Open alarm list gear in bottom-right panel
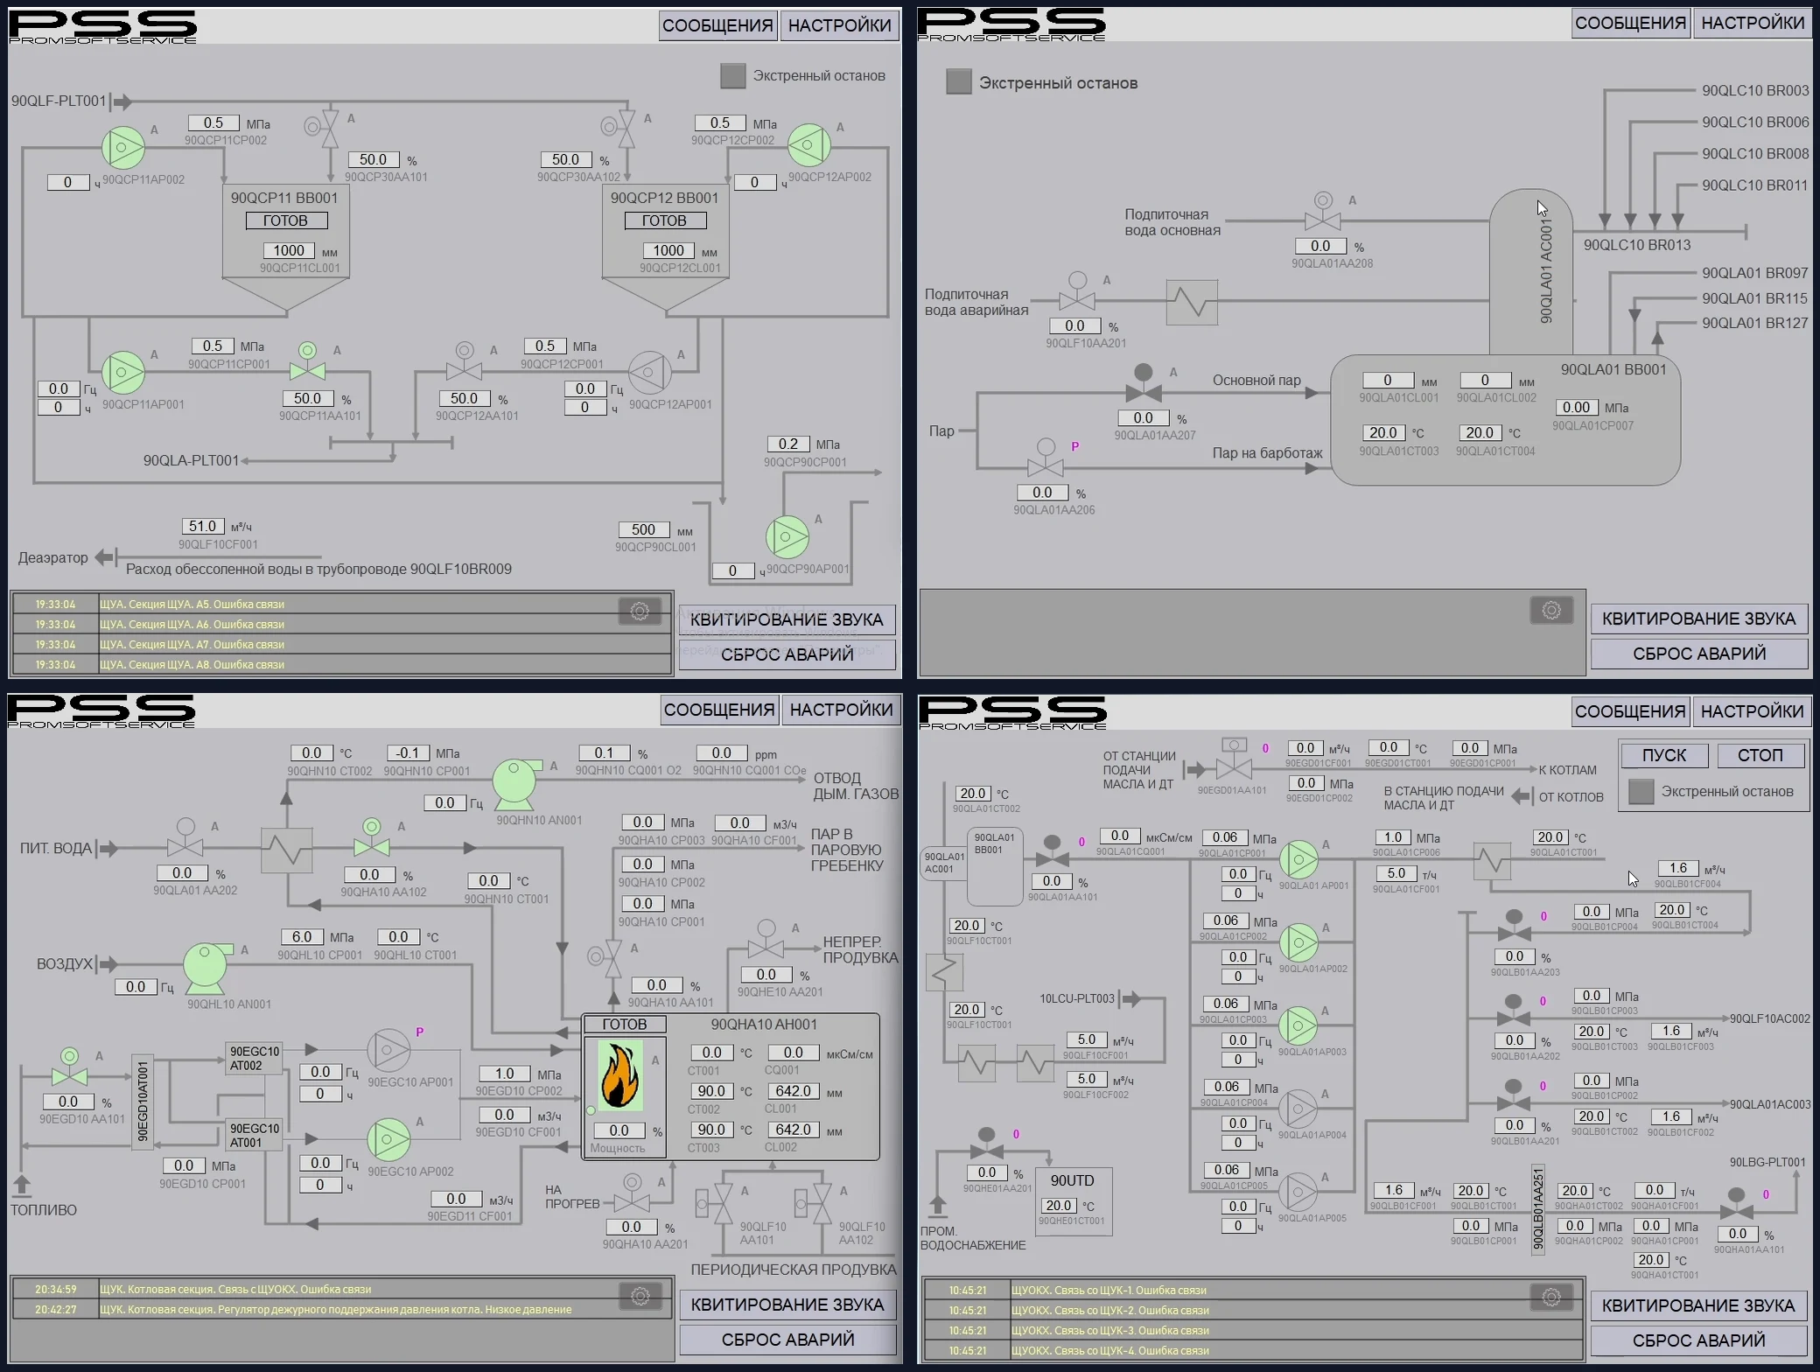Image resolution: width=1820 pixels, height=1372 pixels. pyautogui.click(x=1551, y=1297)
